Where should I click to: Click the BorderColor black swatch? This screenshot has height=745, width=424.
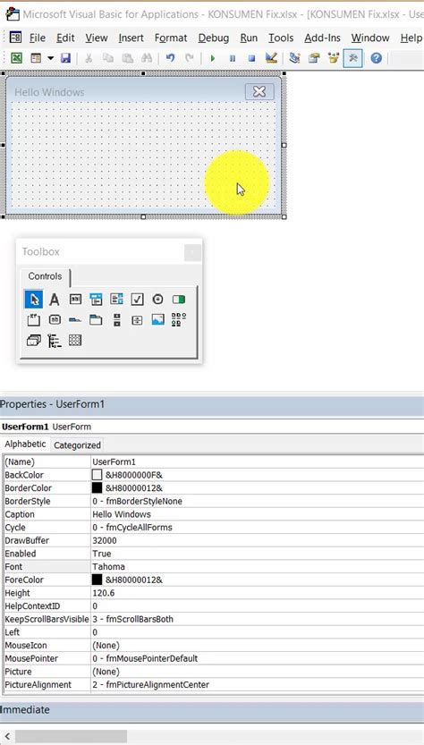coord(97,488)
